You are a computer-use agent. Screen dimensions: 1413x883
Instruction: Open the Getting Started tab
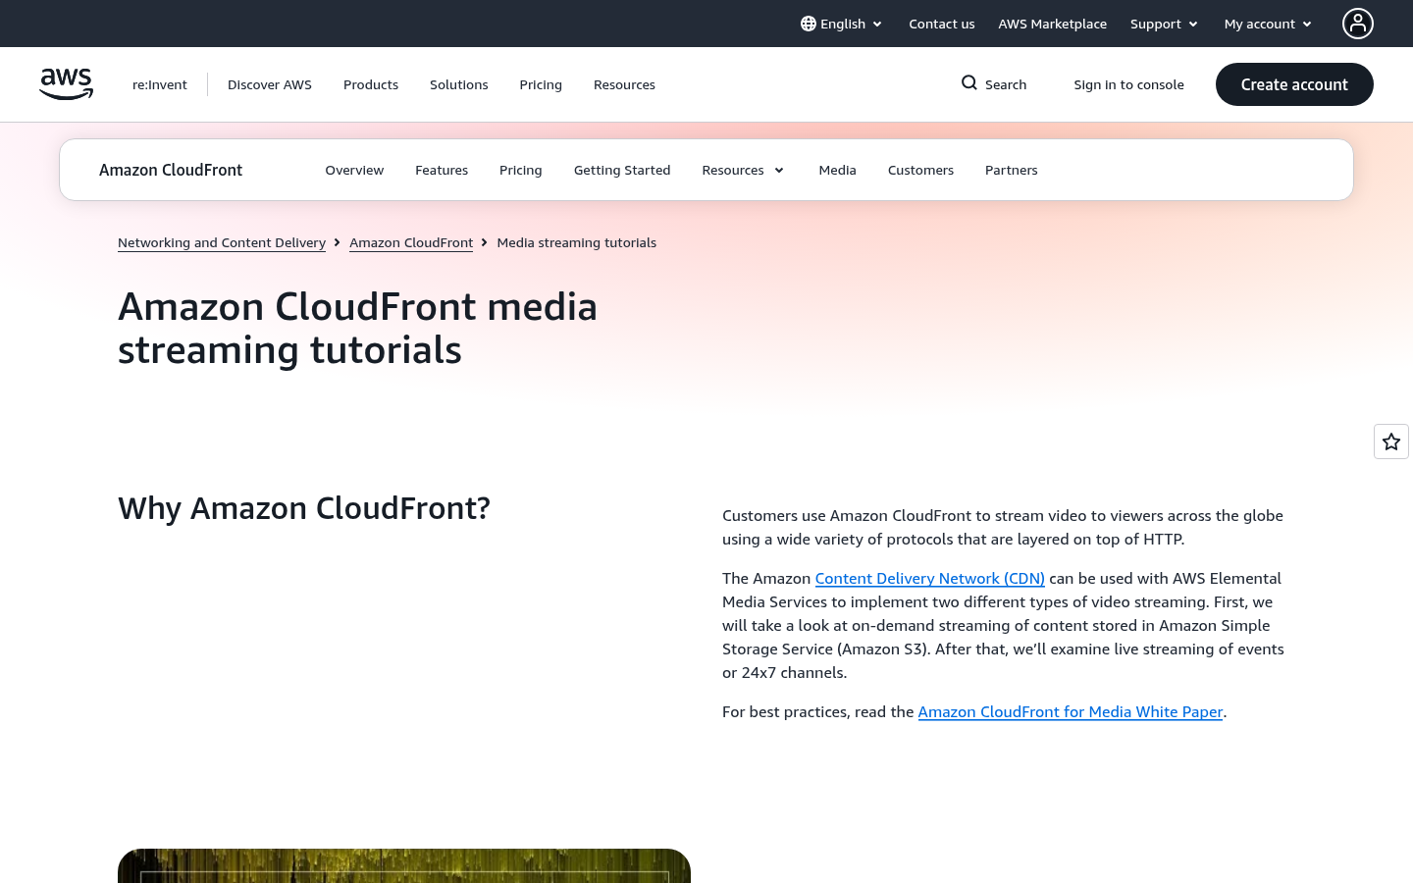622,170
